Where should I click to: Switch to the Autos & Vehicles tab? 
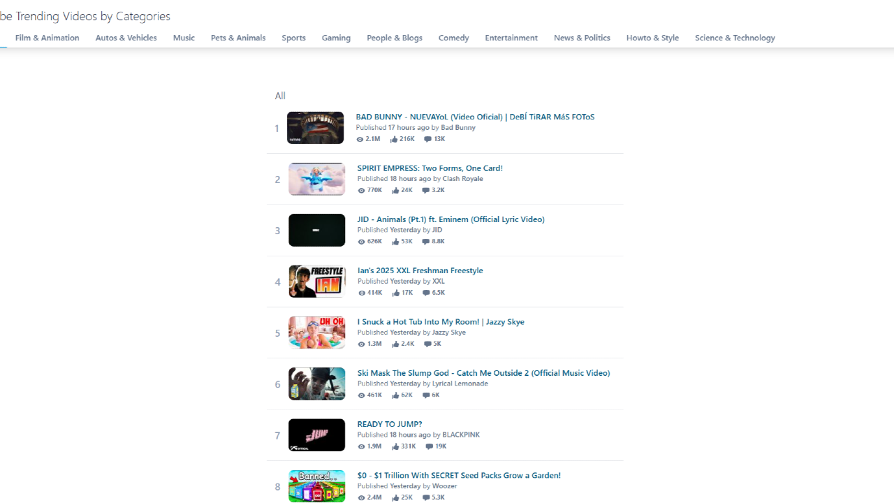pos(126,38)
